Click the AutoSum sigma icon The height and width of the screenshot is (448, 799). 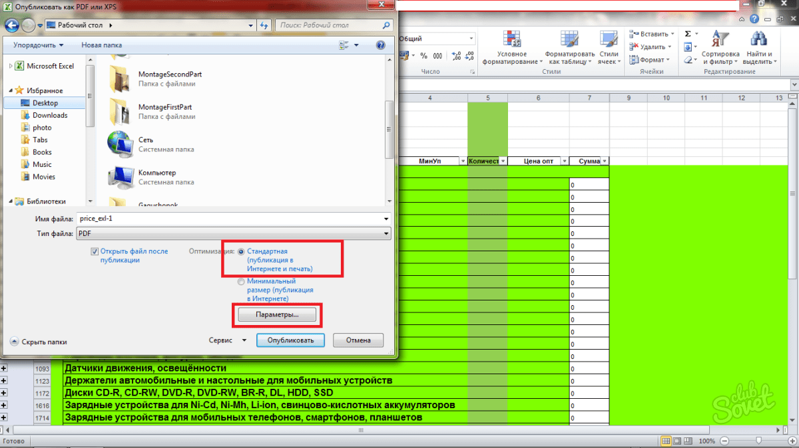coord(688,34)
